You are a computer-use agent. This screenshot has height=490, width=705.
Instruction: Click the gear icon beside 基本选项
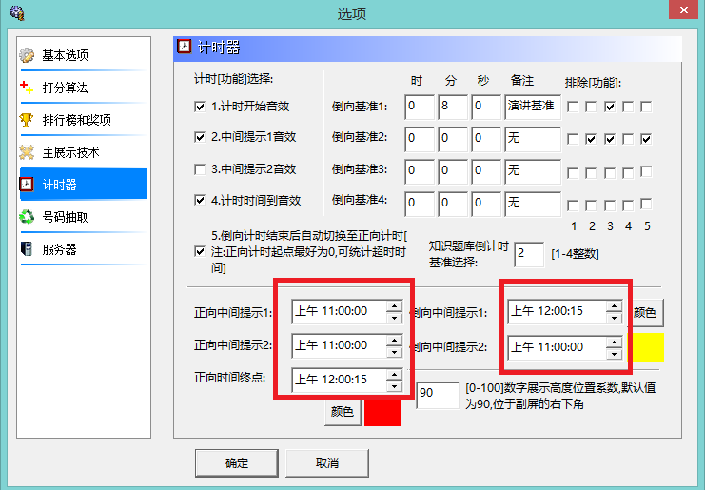pyautogui.click(x=27, y=55)
